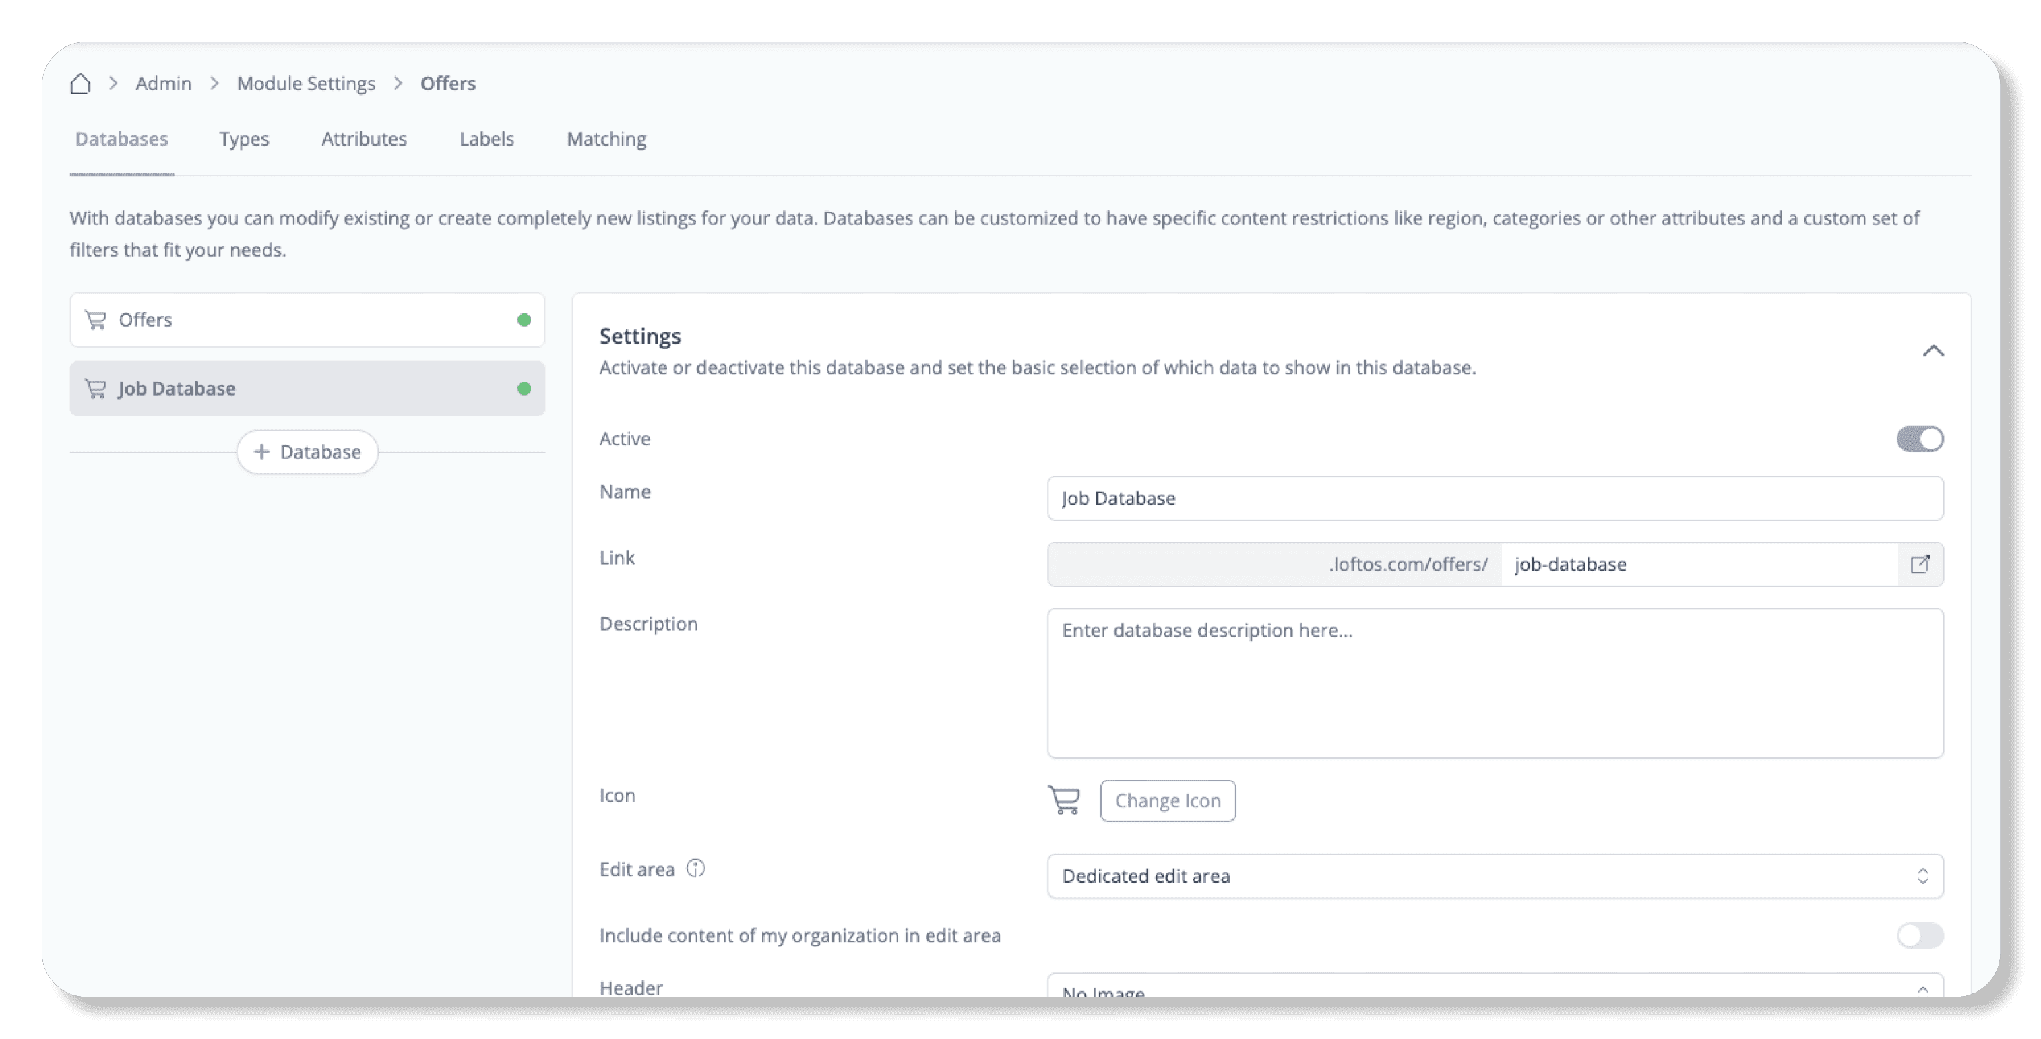Switch to the Types tab
Image resolution: width=2041 pixels, height=1039 pixels.
point(244,139)
